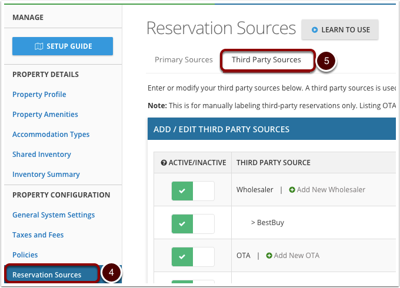Open General System Settings
The image size is (400, 288).
54,215
